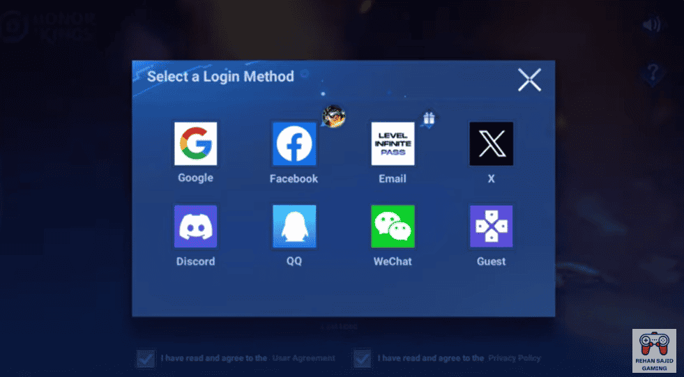Open the User Agreement link
This screenshot has height=377, width=684.
303,358
